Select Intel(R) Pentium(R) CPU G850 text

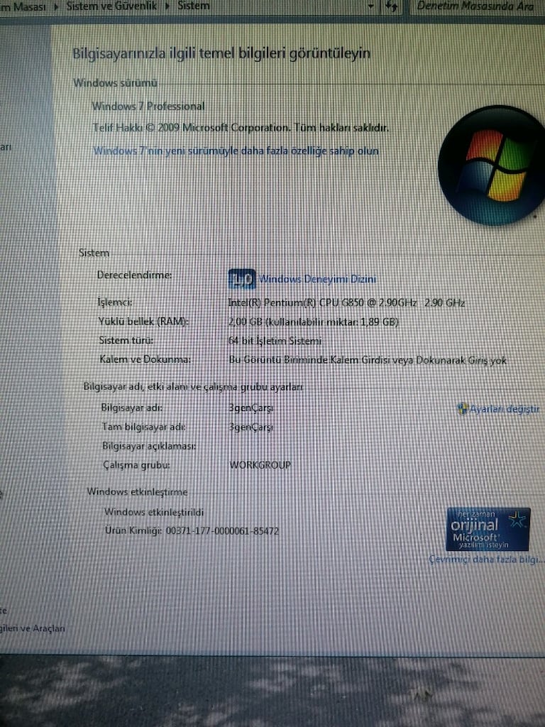(346, 302)
